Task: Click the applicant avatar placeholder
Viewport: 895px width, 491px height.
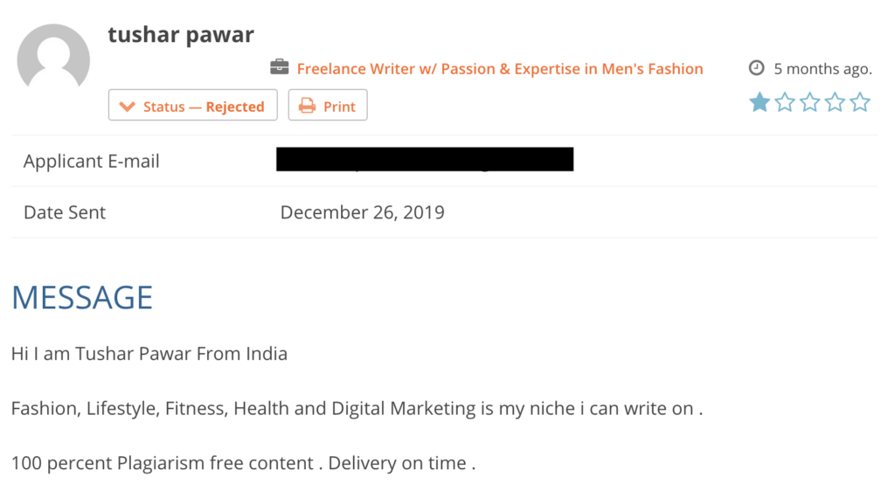Action: coord(53,59)
